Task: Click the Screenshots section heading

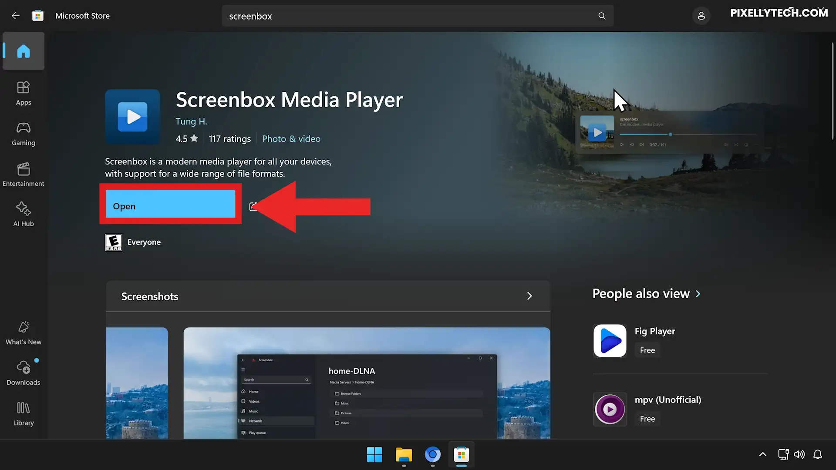Action: click(x=150, y=296)
